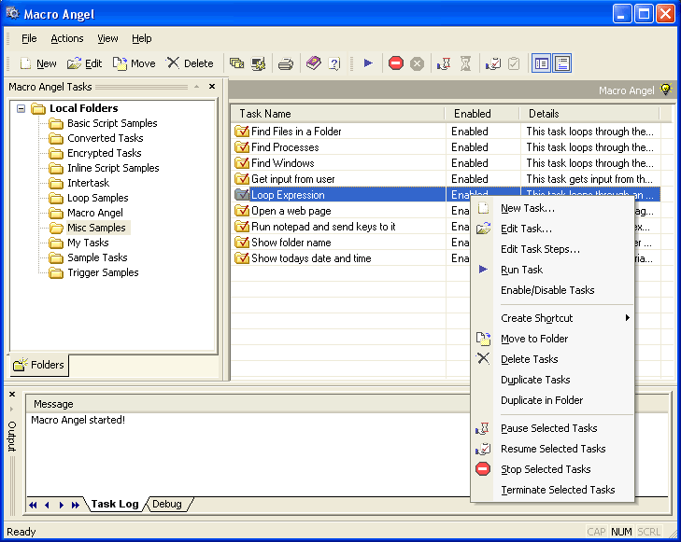Viewport: 681px width, 542px height.
Task: Select Duplicate in Folder menu entry
Action: click(x=552, y=400)
